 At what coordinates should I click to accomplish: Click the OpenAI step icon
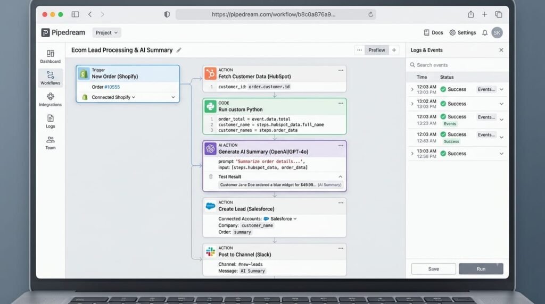pos(210,149)
